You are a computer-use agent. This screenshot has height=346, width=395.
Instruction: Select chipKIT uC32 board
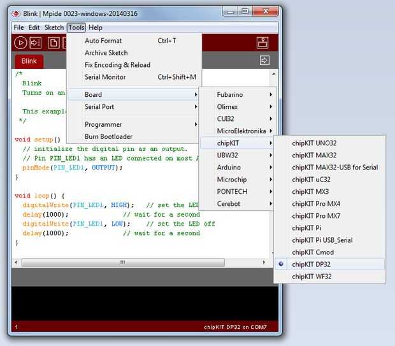(x=329, y=179)
